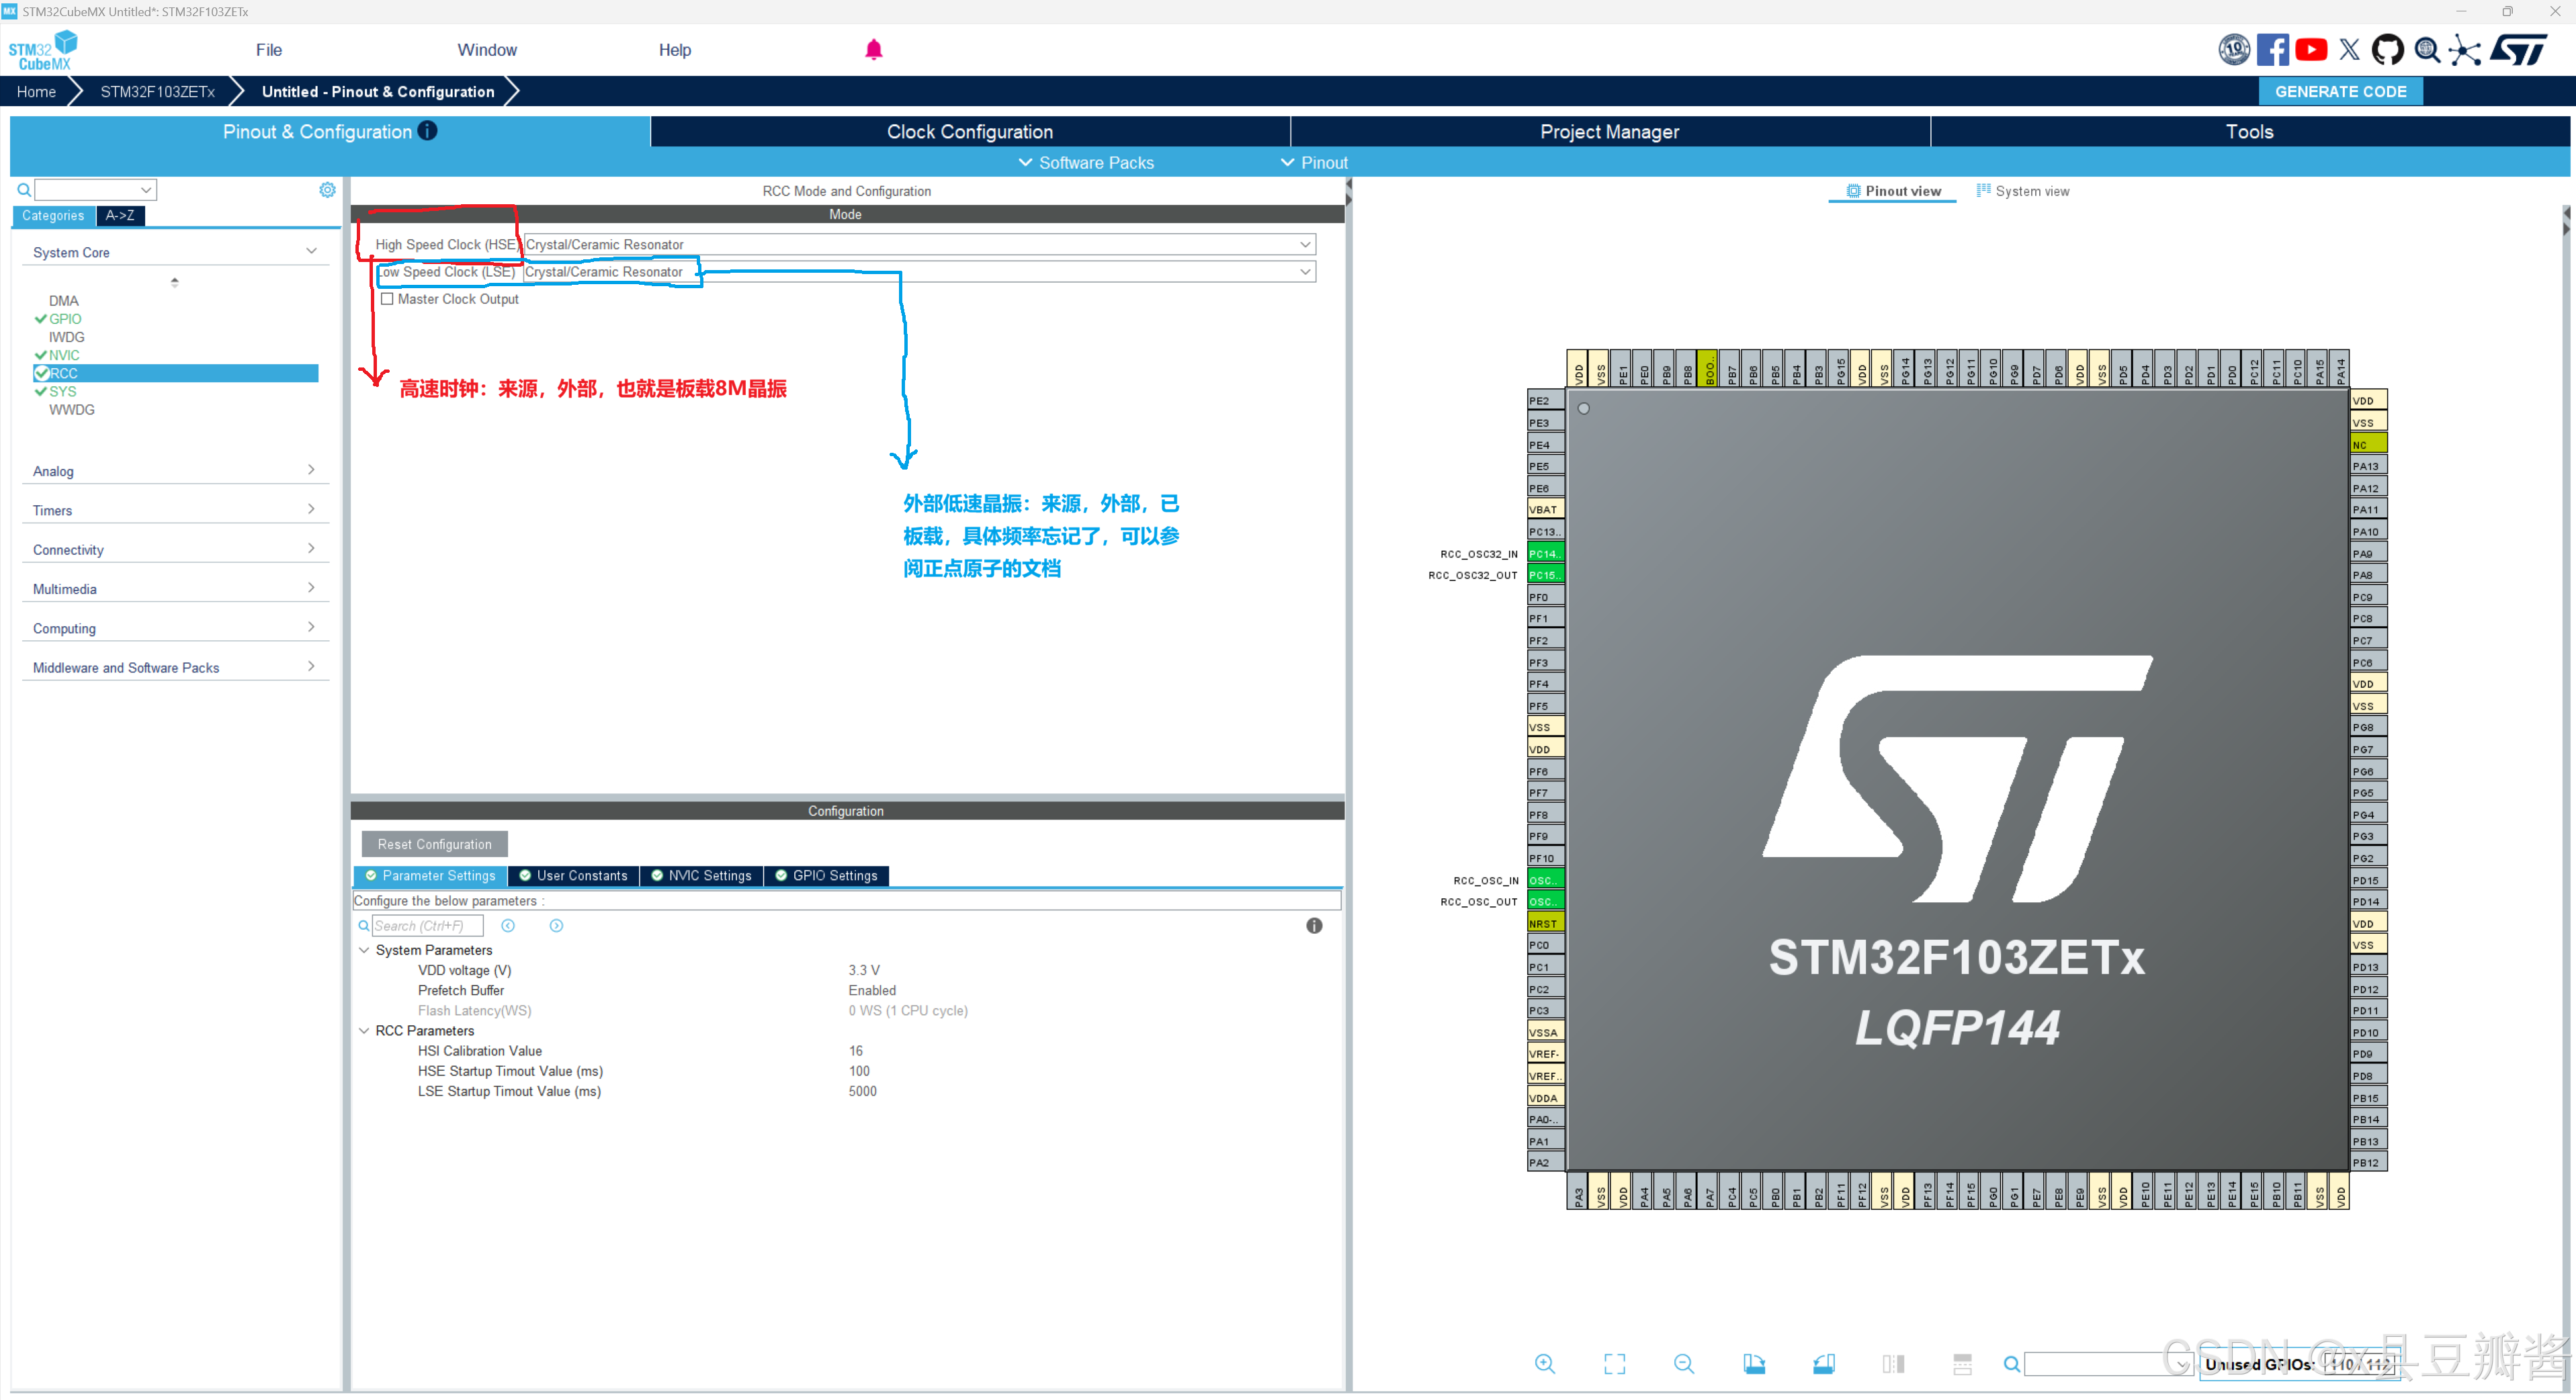Zoom in on the chip pinout

tap(1544, 1364)
